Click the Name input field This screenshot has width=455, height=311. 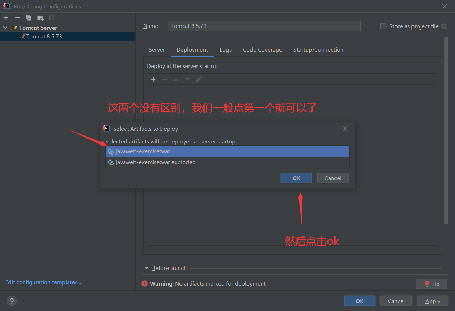click(264, 26)
